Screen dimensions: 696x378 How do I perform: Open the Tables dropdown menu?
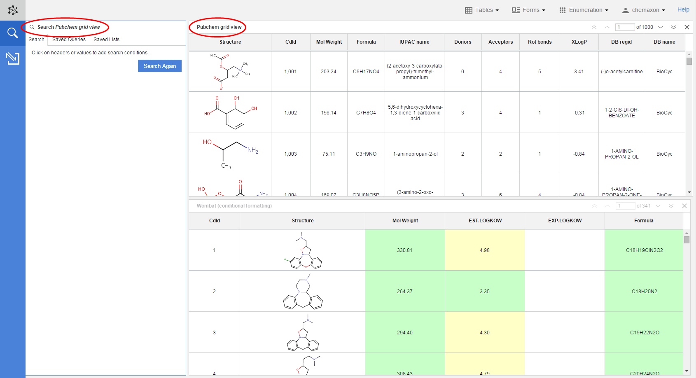pos(482,10)
